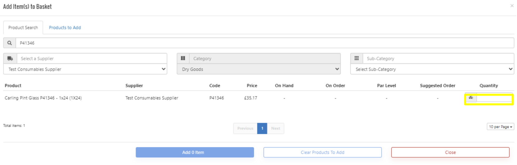Click the cubes icon beside Quantity field

[471, 98]
